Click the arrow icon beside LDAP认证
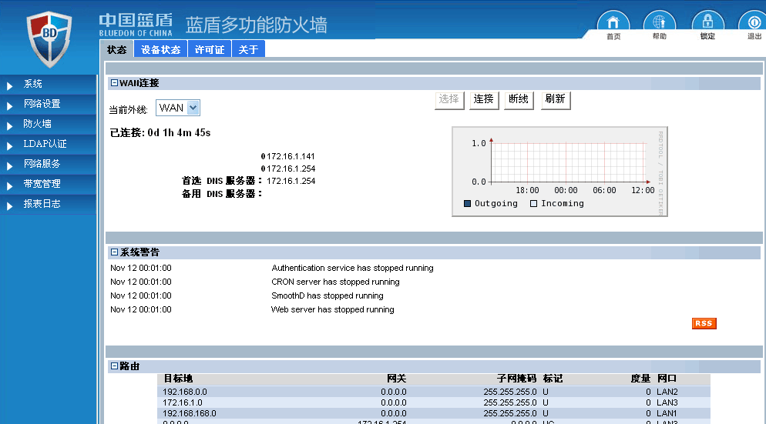The height and width of the screenshot is (424, 766). click(x=10, y=146)
